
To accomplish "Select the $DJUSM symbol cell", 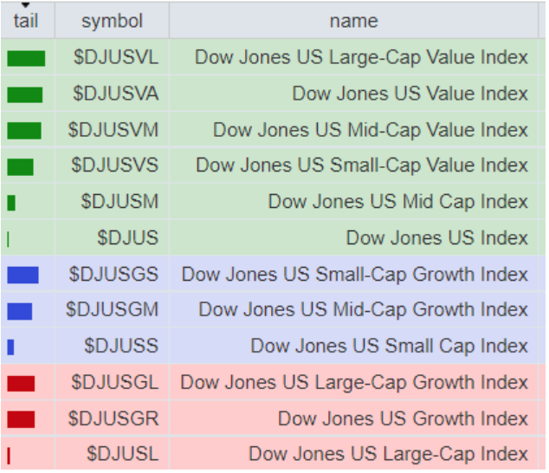I will click(119, 202).
